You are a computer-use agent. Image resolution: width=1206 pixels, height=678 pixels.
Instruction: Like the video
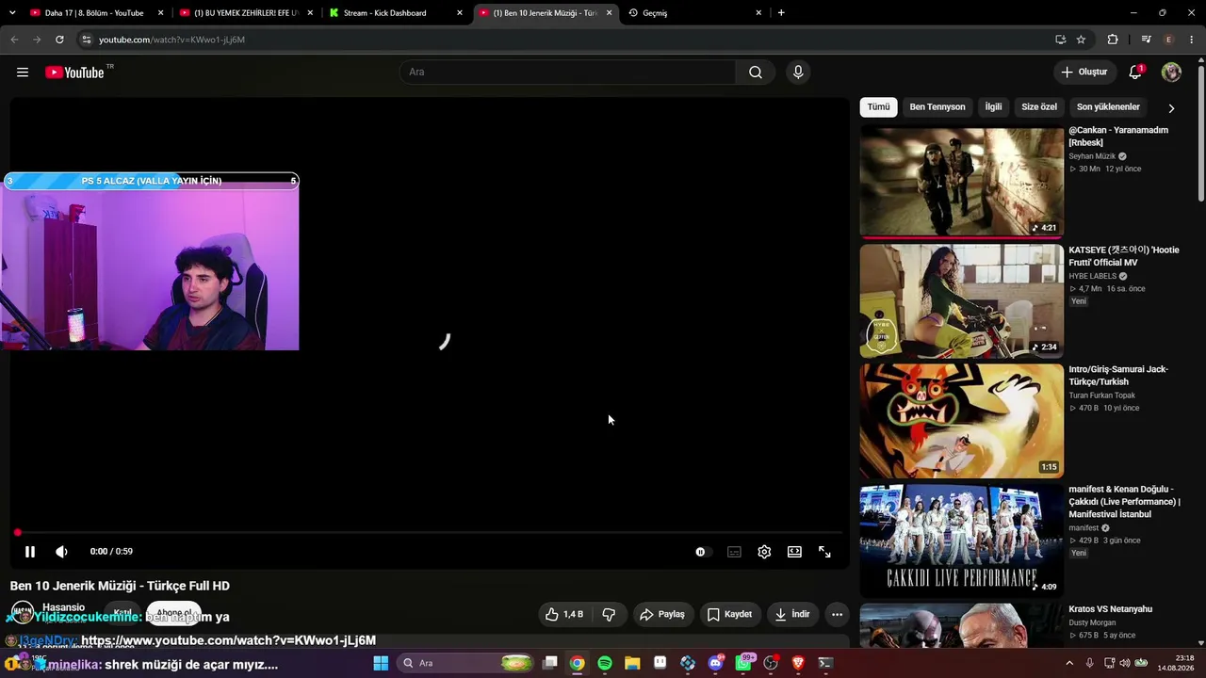click(x=563, y=614)
